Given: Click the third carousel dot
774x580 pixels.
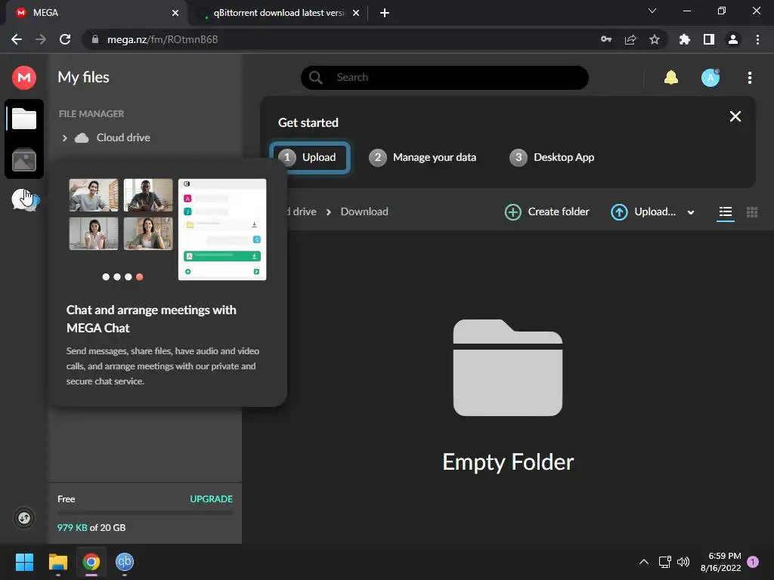Looking at the screenshot, I should point(128,276).
